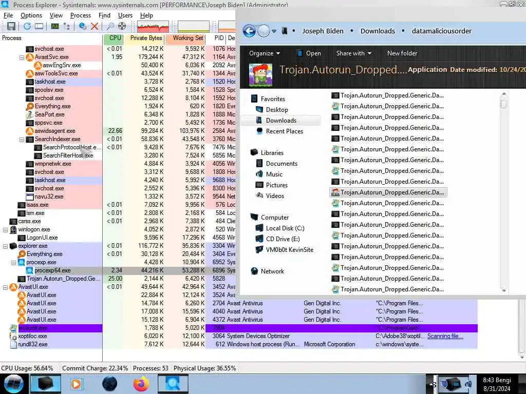Collapse the AvastUI.exe parent tree node
Viewport: 526px width, 394px height.
pos(5,287)
